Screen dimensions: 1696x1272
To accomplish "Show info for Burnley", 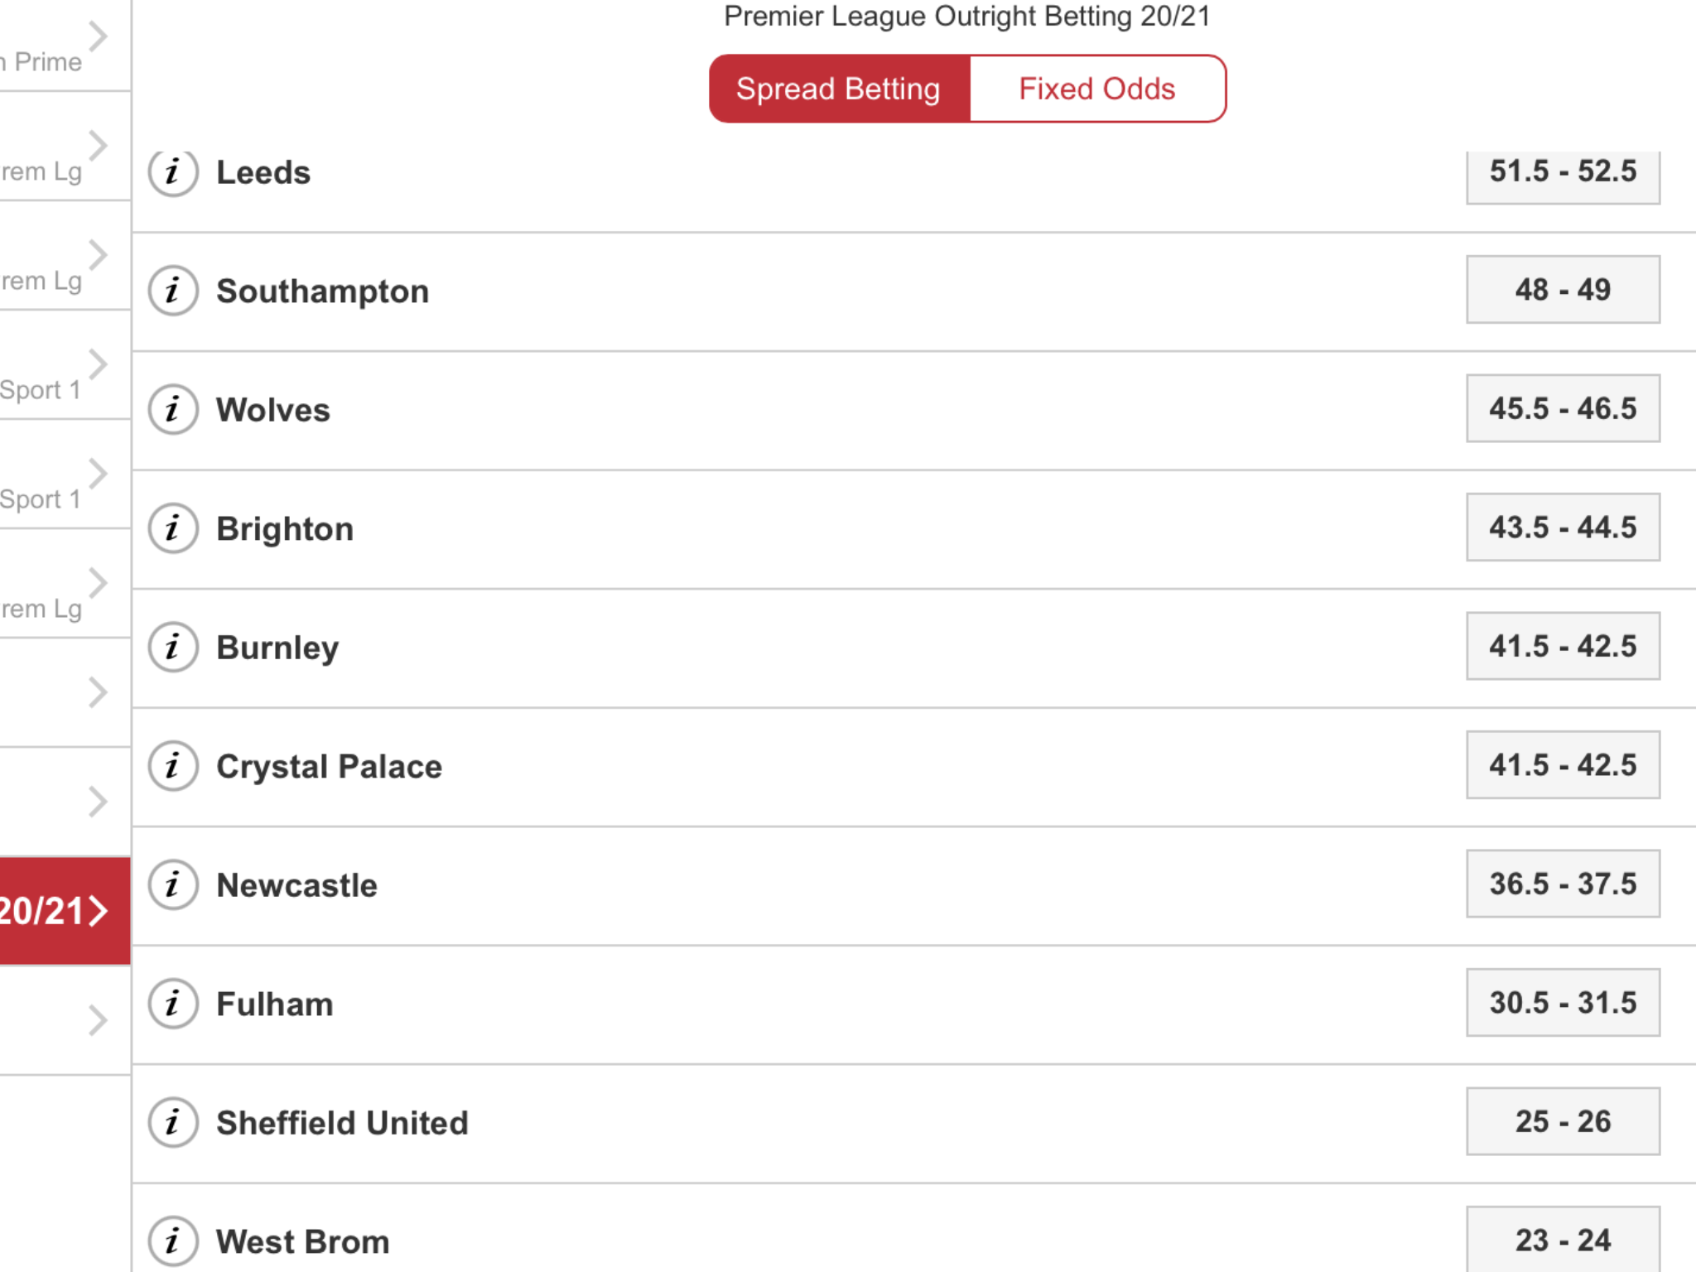I will click(x=173, y=647).
